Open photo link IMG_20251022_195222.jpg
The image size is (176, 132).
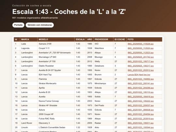pos(140,101)
